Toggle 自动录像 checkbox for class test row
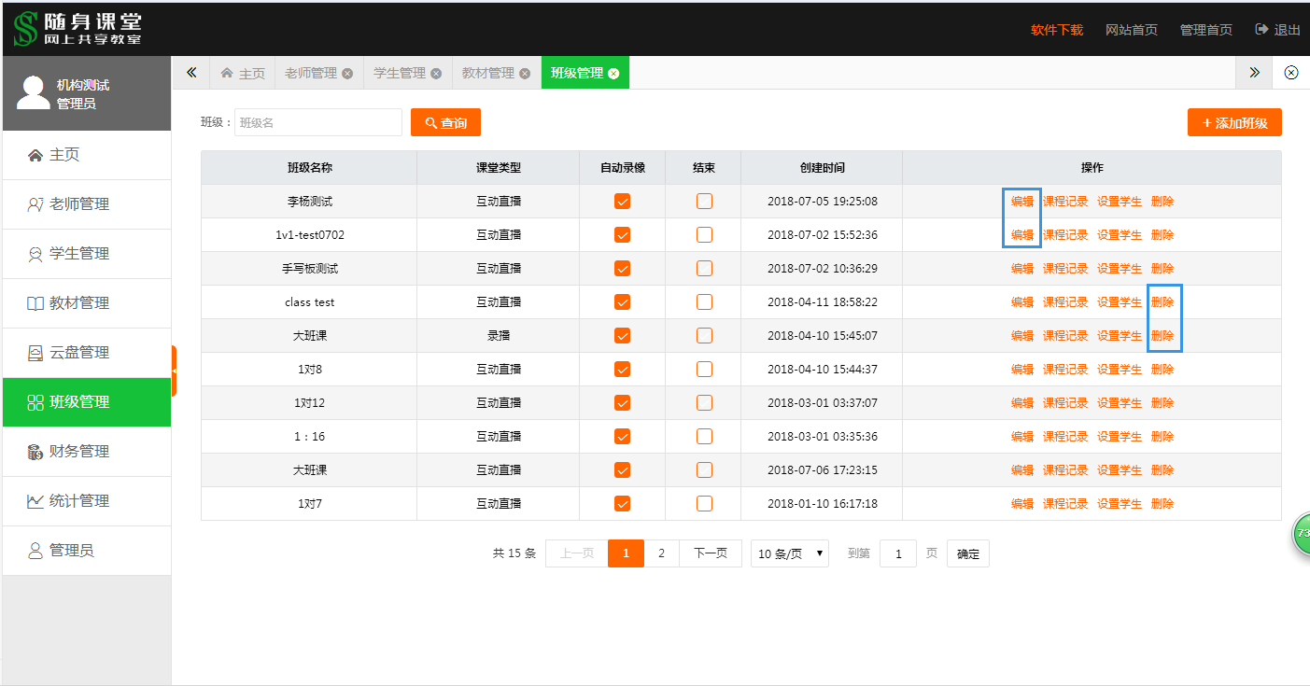Screen dimensions: 1310x686 (x=622, y=302)
